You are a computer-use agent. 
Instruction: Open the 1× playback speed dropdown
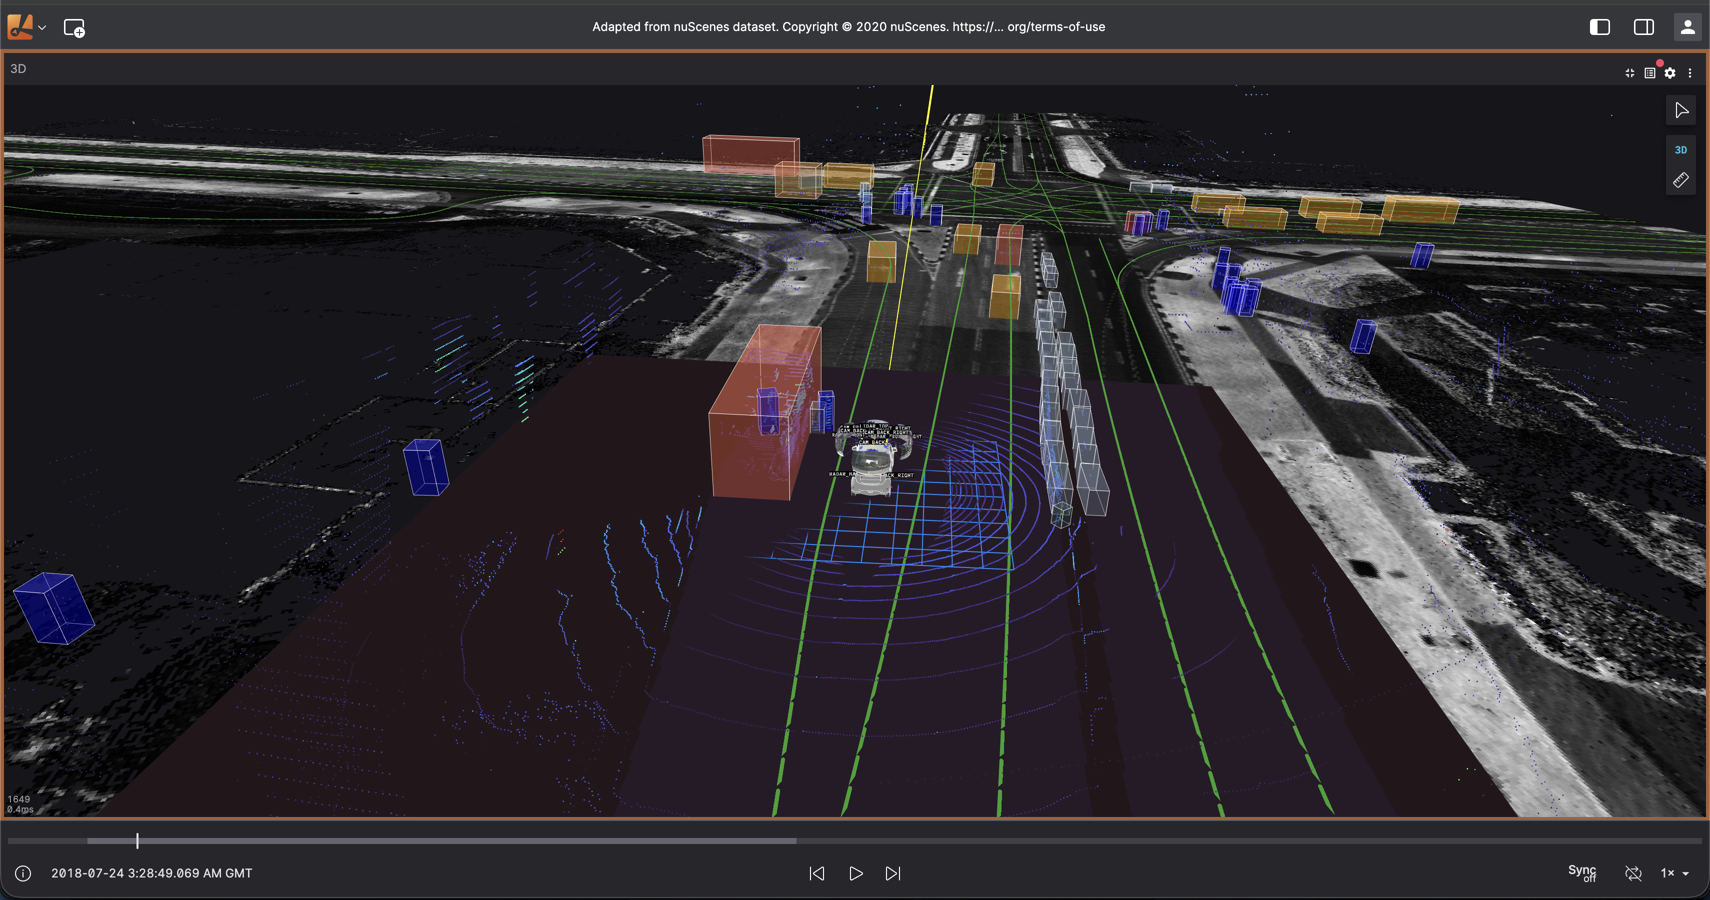1674,873
